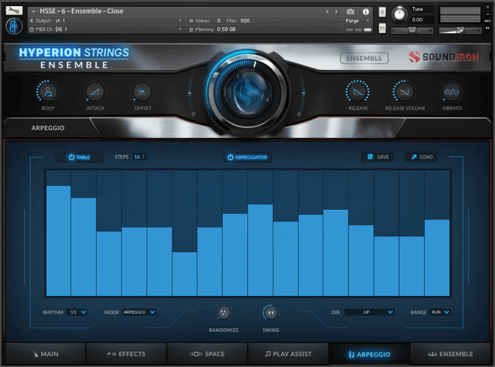Close the instrument with X button
The width and height of the screenshot is (495, 367).
[488, 7]
